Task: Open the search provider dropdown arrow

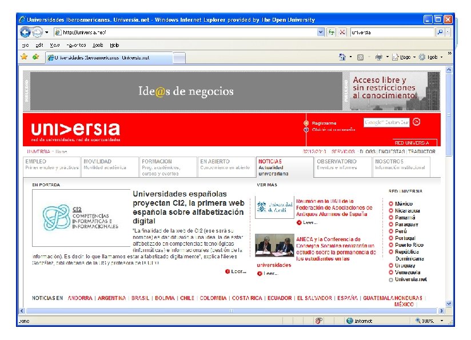Action: 448,32
